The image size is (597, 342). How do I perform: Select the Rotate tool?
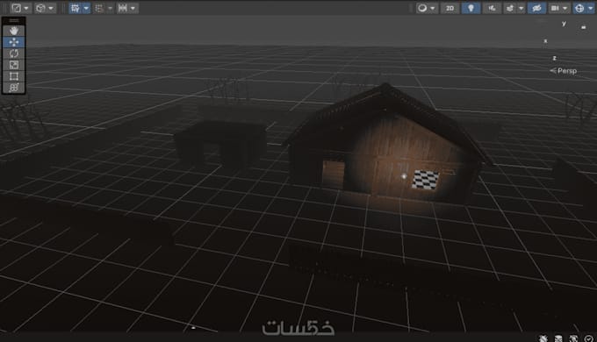pos(14,53)
